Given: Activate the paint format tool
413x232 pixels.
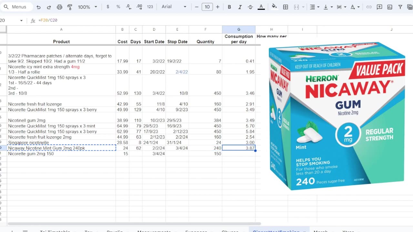Looking at the screenshot, I should [x=70, y=7].
